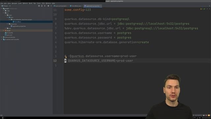The height and width of the screenshot is (119, 211).
Task: Open the Project view dropdown
Action: [x=6, y=6]
